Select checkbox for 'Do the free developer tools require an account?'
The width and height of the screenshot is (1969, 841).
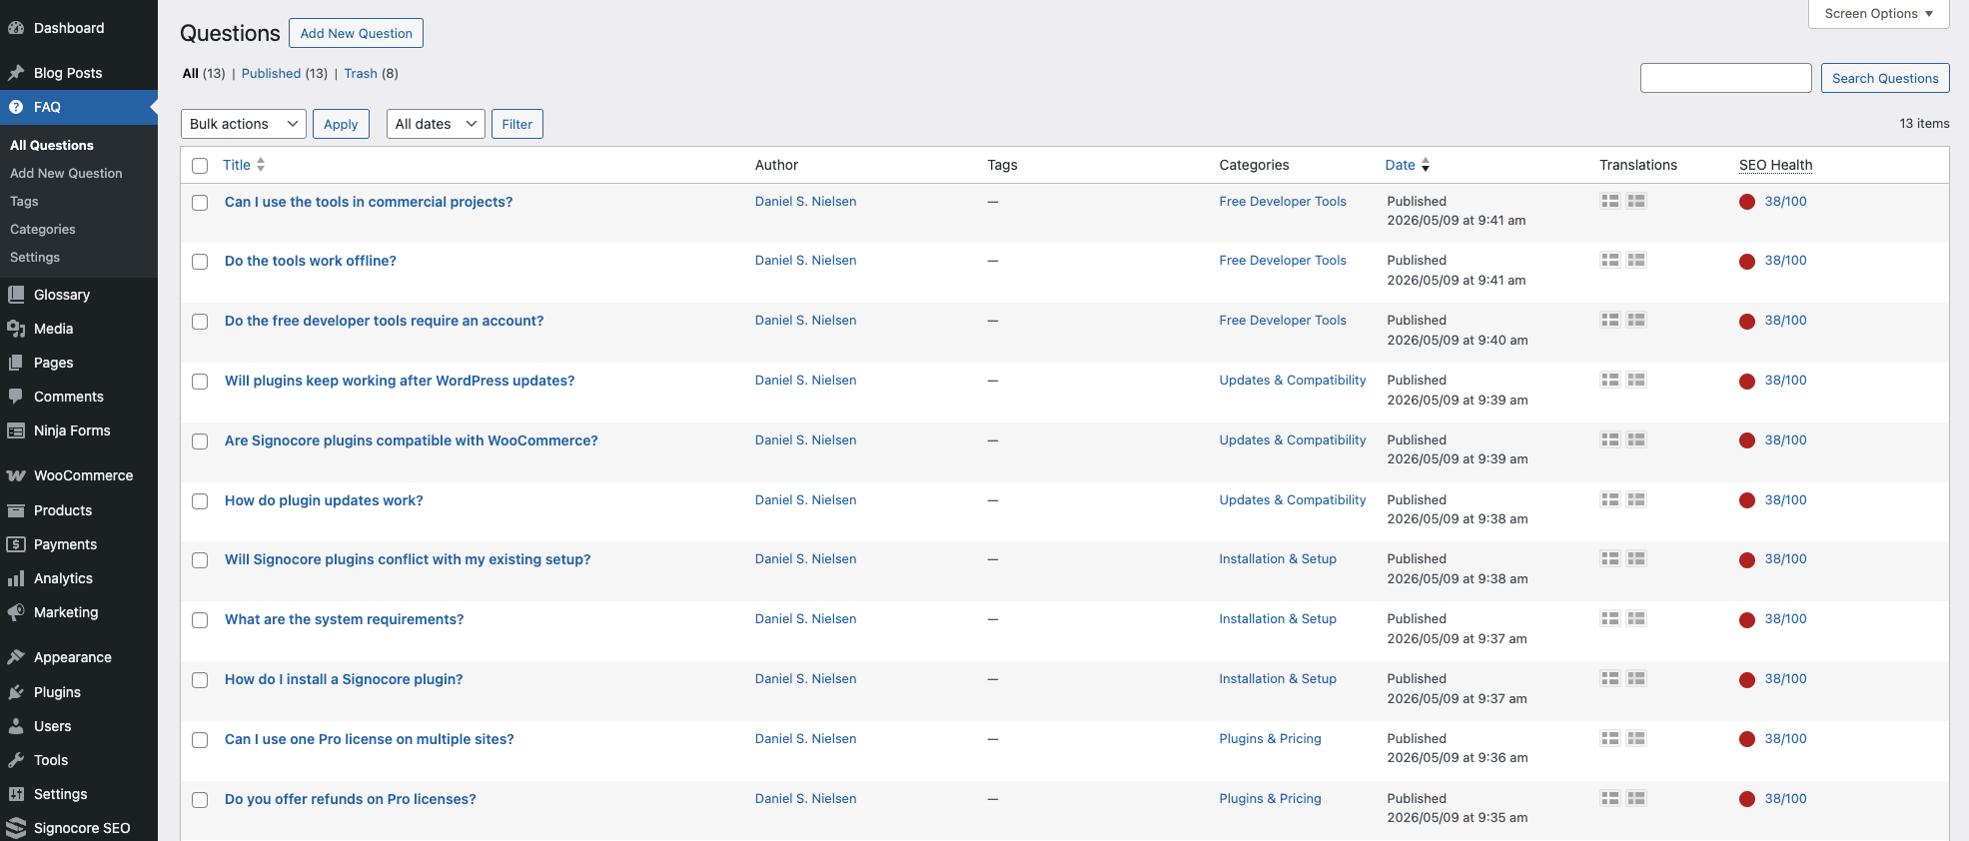tap(200, 322)
